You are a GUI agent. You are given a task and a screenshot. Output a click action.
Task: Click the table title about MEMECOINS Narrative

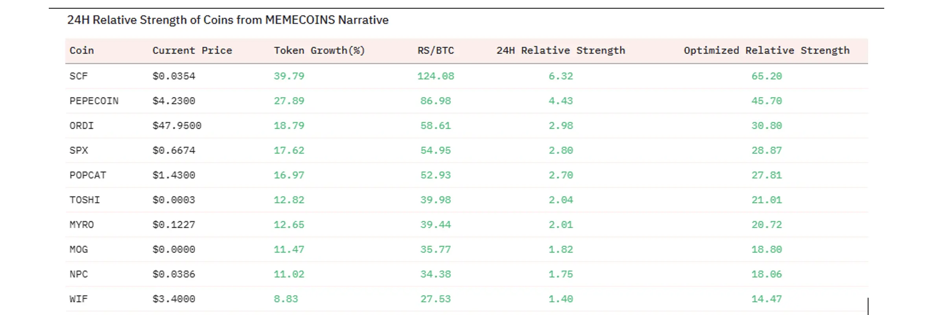coord(228,20)
